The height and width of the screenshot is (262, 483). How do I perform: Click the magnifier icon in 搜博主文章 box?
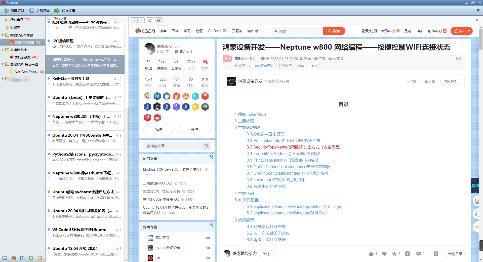pos(206,146)
